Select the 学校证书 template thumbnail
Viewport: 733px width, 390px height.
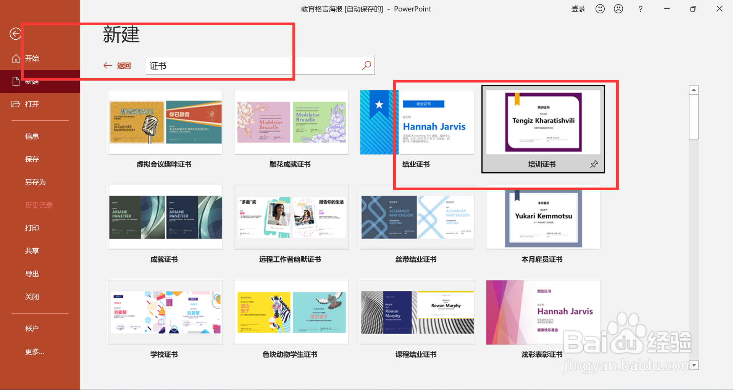click(x=165, y=312)
